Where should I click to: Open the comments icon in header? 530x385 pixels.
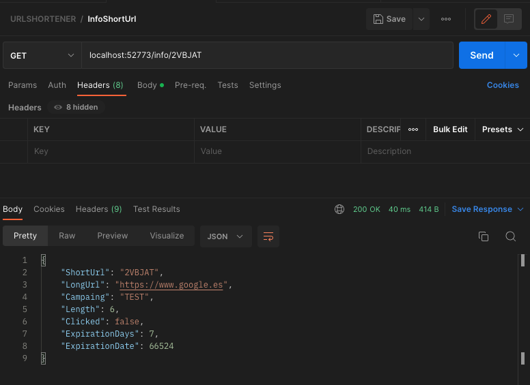click(509, 19)
